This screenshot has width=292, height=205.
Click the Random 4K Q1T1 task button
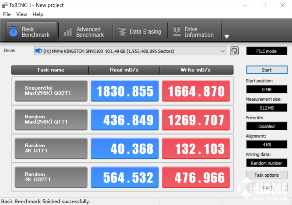click(51, 148)
